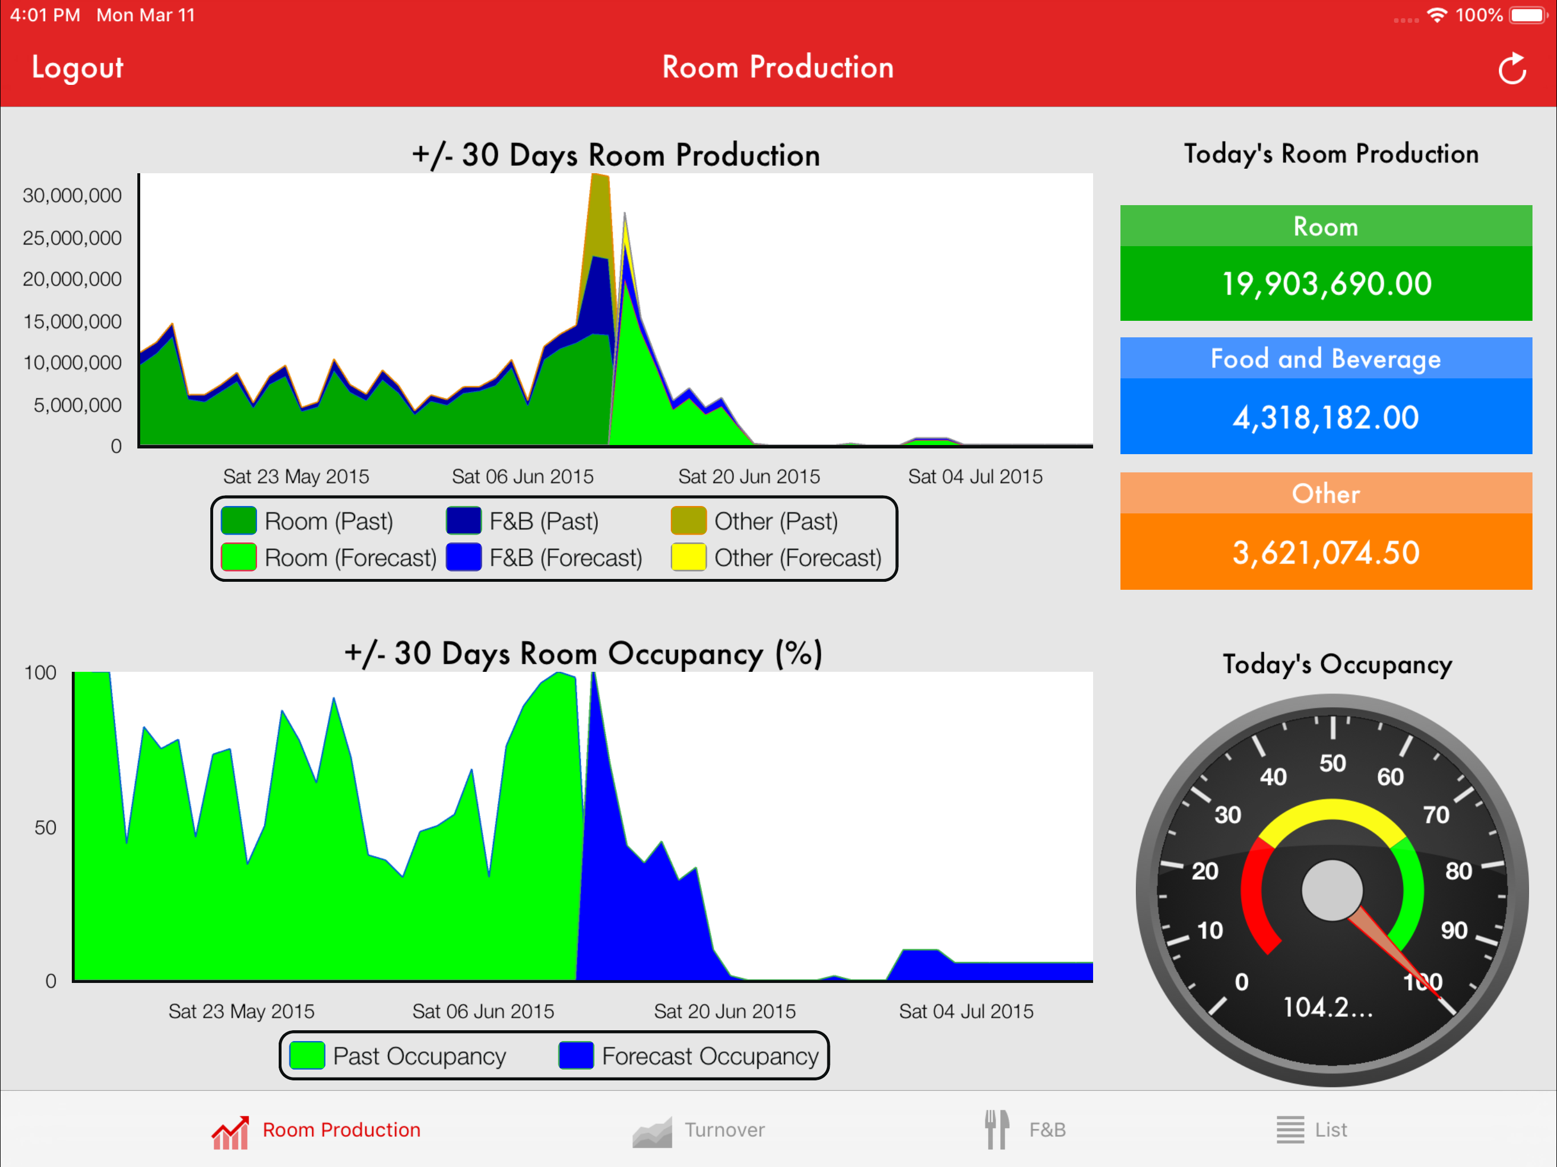
Task: Tap the 'Today's Occupancy' heading
Action: coord(1338,664)
